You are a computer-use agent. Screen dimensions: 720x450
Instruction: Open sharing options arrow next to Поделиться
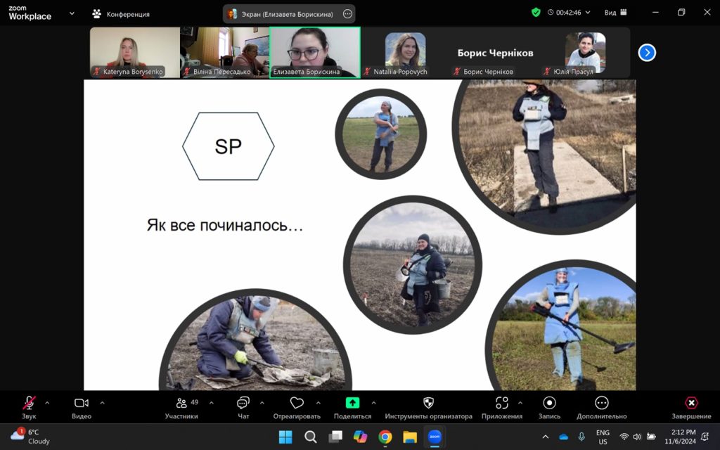tap(372, 404)
